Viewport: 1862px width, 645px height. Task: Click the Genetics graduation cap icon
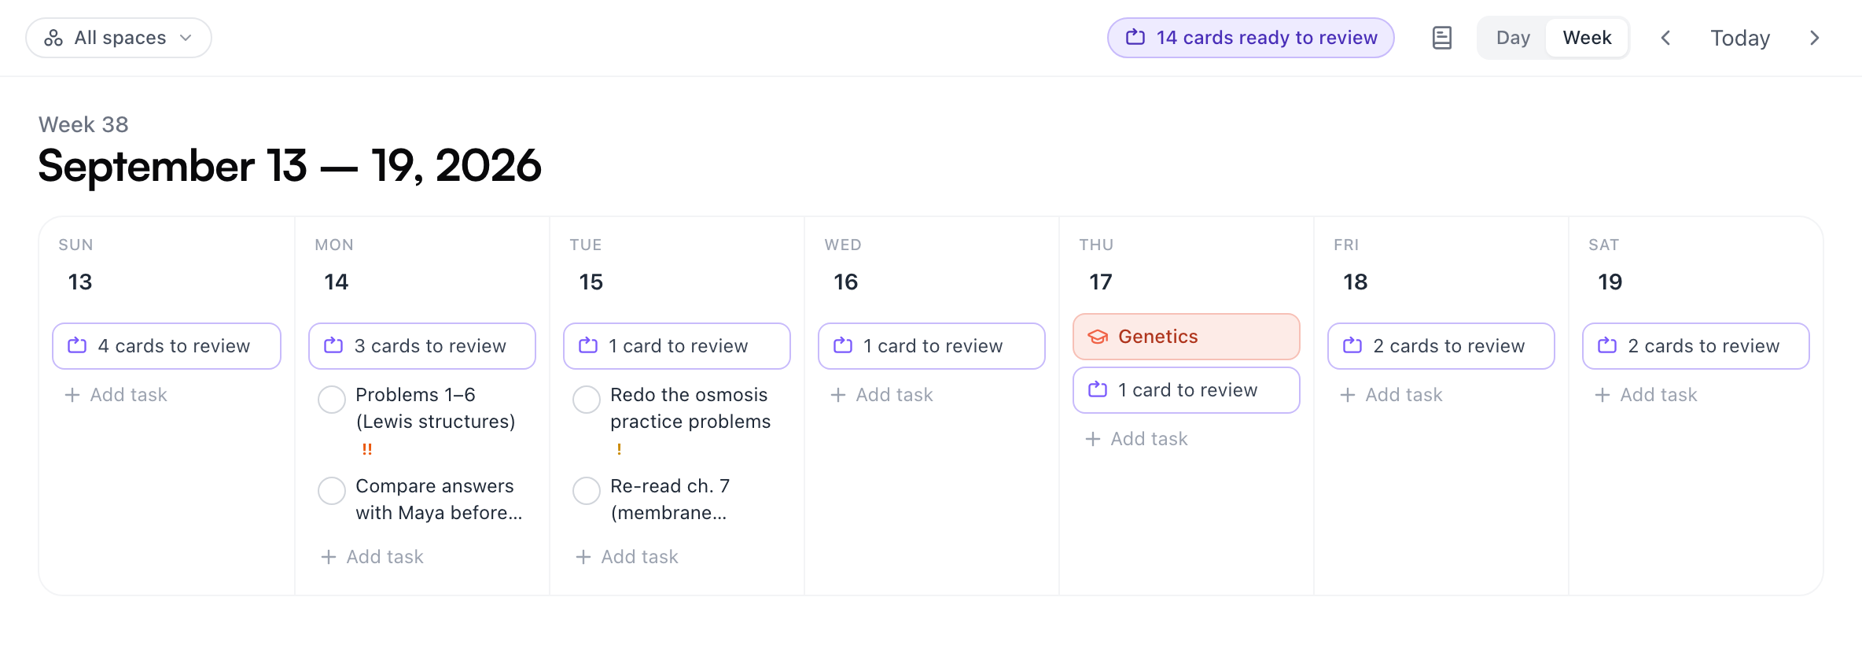pos(1098,337)
